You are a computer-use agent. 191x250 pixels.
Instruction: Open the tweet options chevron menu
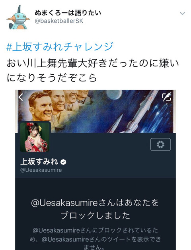click(182, 14)
